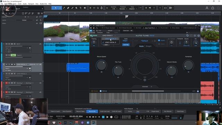Go to the Start page home icon
The height and width of the screenshot is (125, 222).
coord(213,8)
